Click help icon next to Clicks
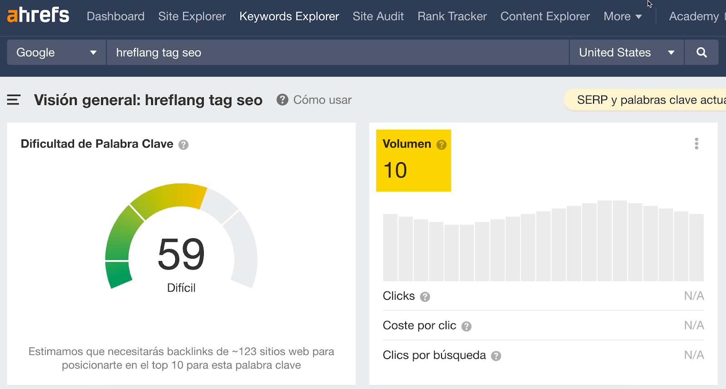Screen dimensions: 726x389 (425, 297)
